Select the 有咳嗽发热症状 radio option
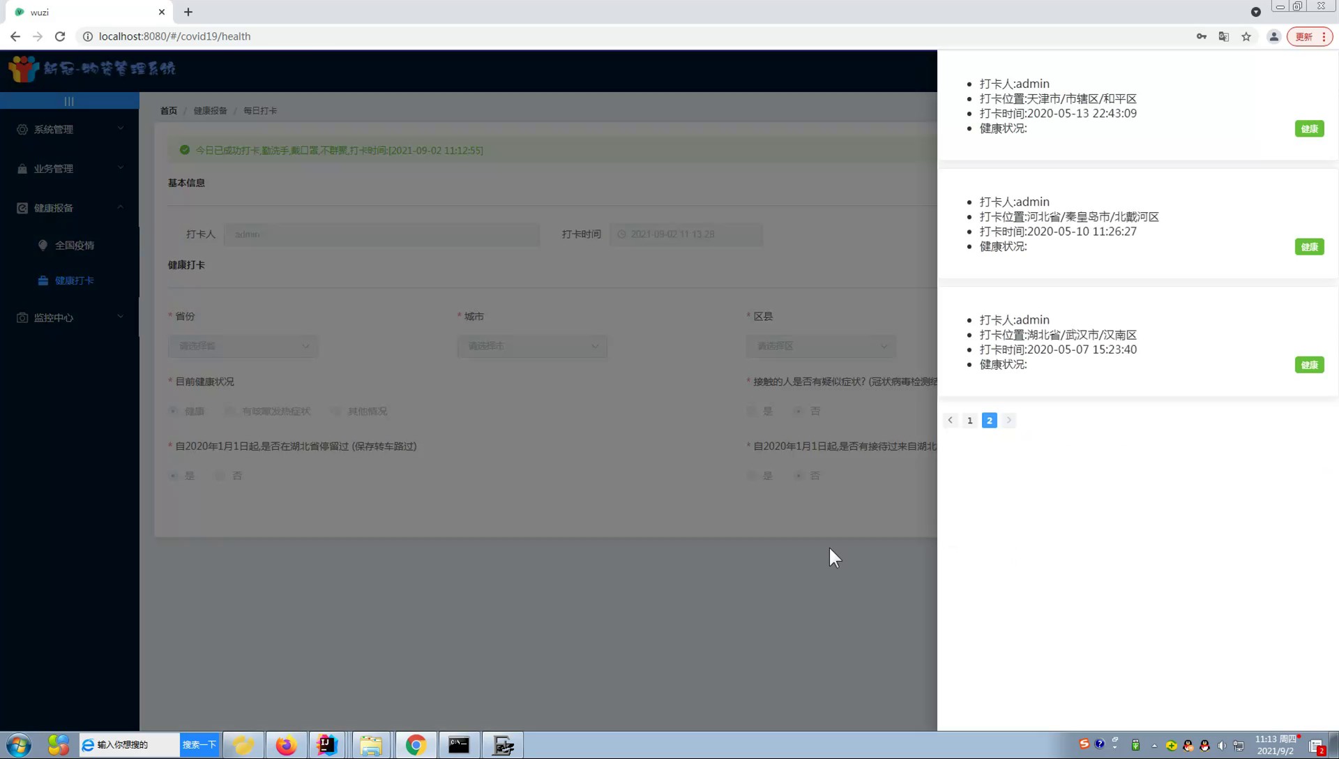Image resolution: width=1339 pixels, height=759 pixels. (x=230, y=412)
